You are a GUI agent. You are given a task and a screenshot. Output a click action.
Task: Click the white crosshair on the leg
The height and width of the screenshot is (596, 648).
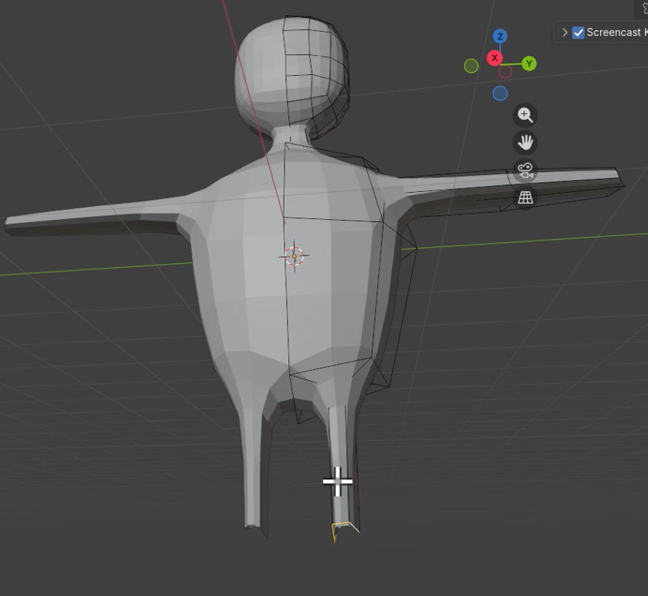pyautogui.click(x=338, y=481)
